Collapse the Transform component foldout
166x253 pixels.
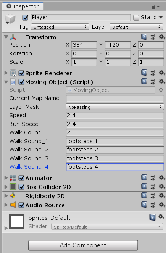coord(6,37)
